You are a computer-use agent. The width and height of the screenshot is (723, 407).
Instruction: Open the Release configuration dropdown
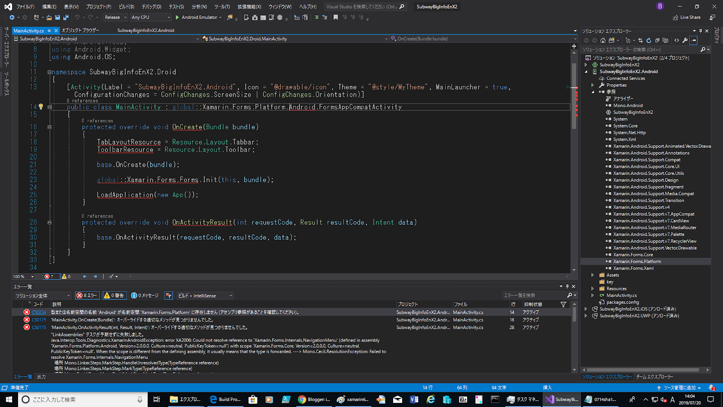(x=115, y=17)
